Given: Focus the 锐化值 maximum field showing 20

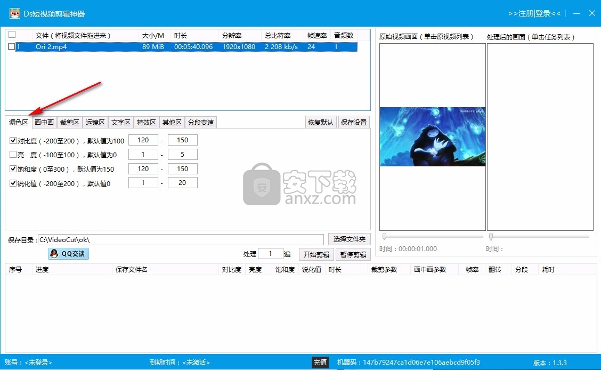Looking at the screenshot, I should (x=182, y=183).
